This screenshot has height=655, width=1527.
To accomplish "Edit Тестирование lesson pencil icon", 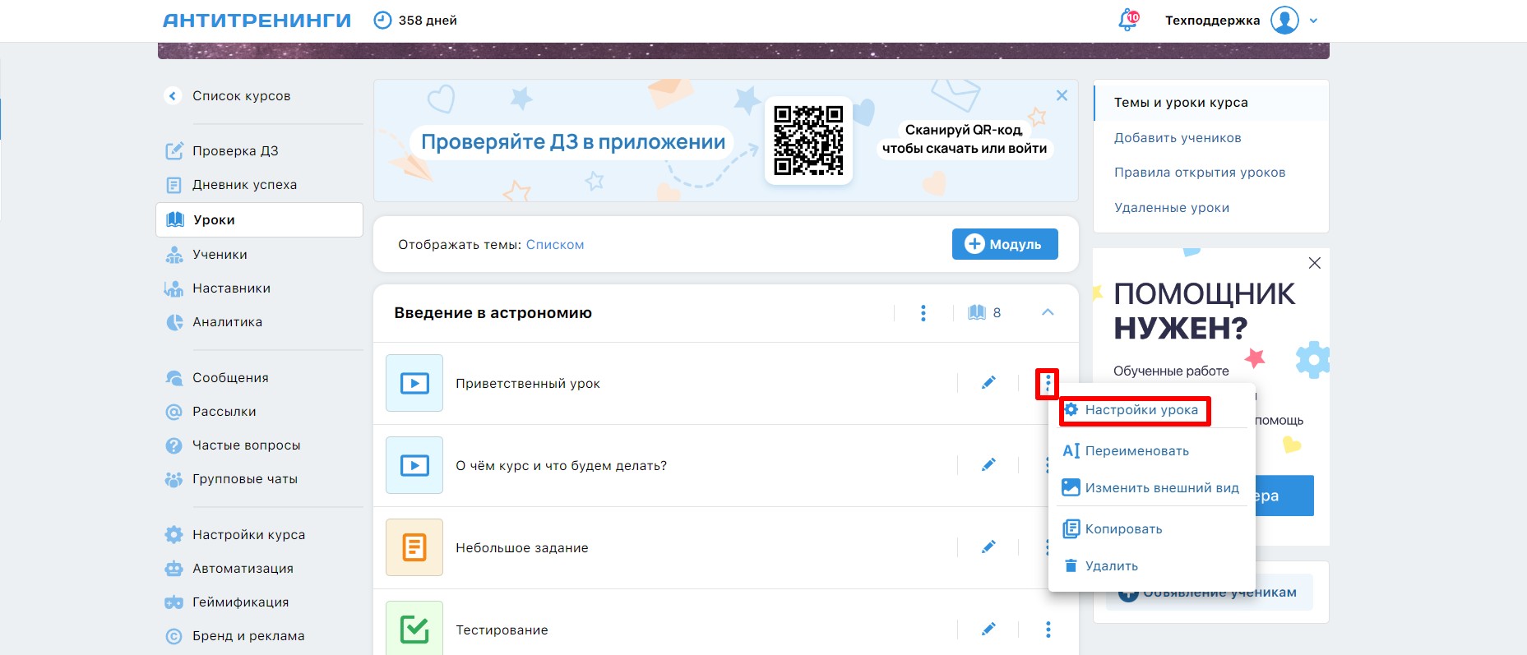I will point(988,629).
